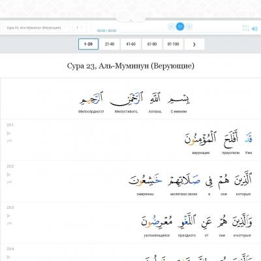This screenshot has height=261, width=261.
Task: Open the verse number dropdown
Action: pos(80,28)
